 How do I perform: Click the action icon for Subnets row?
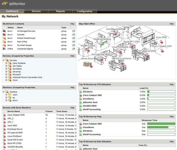point(74,35)
